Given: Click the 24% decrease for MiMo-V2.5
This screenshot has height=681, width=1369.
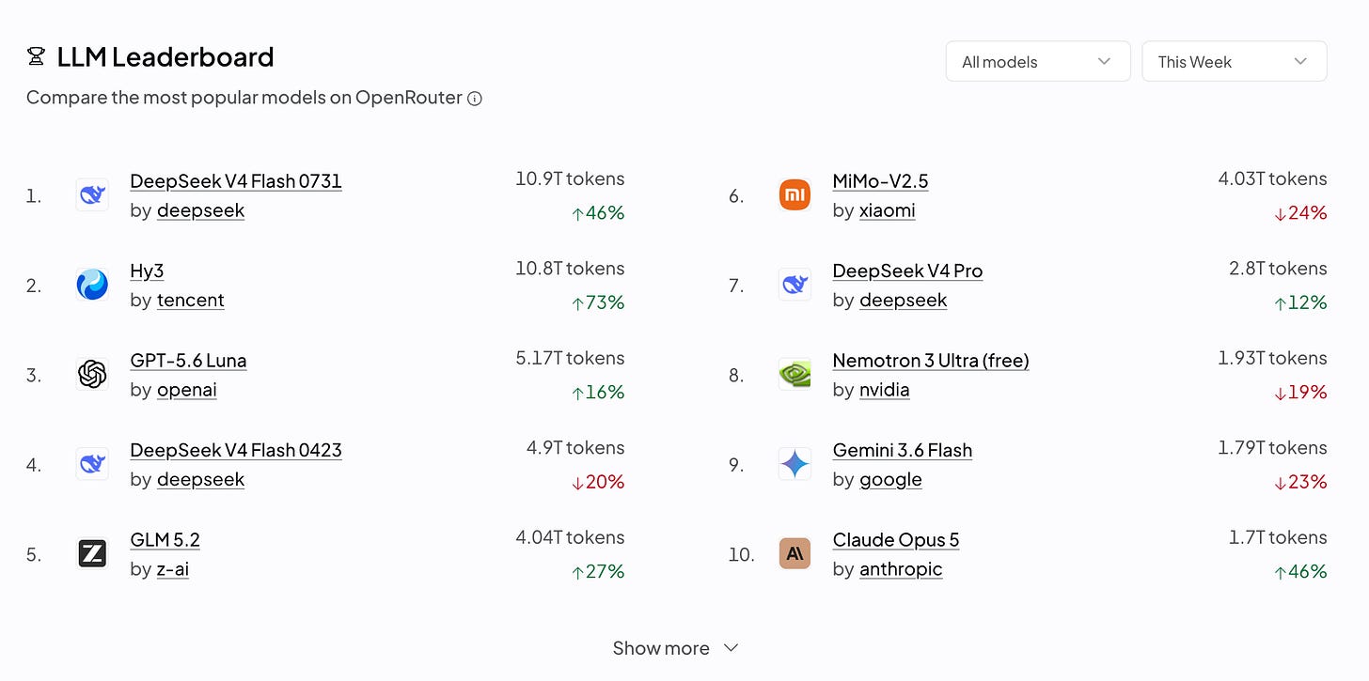Looking at the screenshot, I should [1300, 213].
